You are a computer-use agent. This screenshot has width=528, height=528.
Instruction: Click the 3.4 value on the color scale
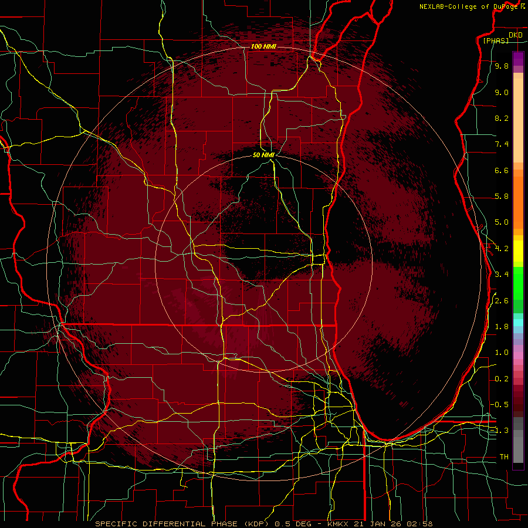click(502, 275)
